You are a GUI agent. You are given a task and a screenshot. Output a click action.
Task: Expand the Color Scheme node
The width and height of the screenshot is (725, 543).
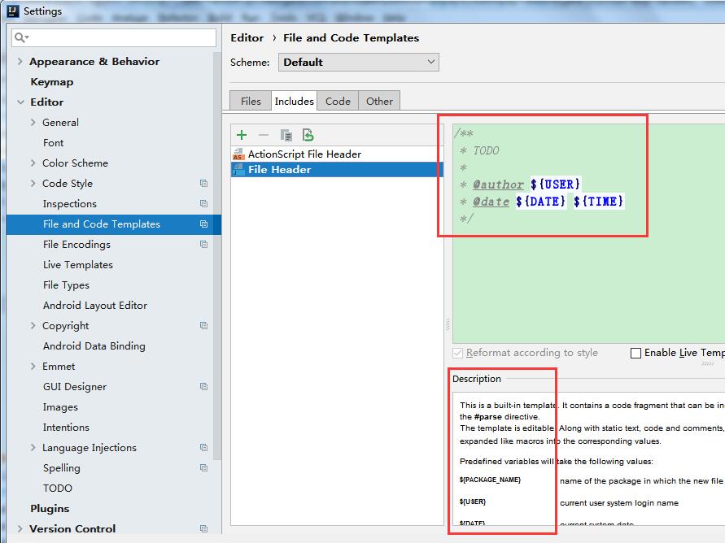33,163
